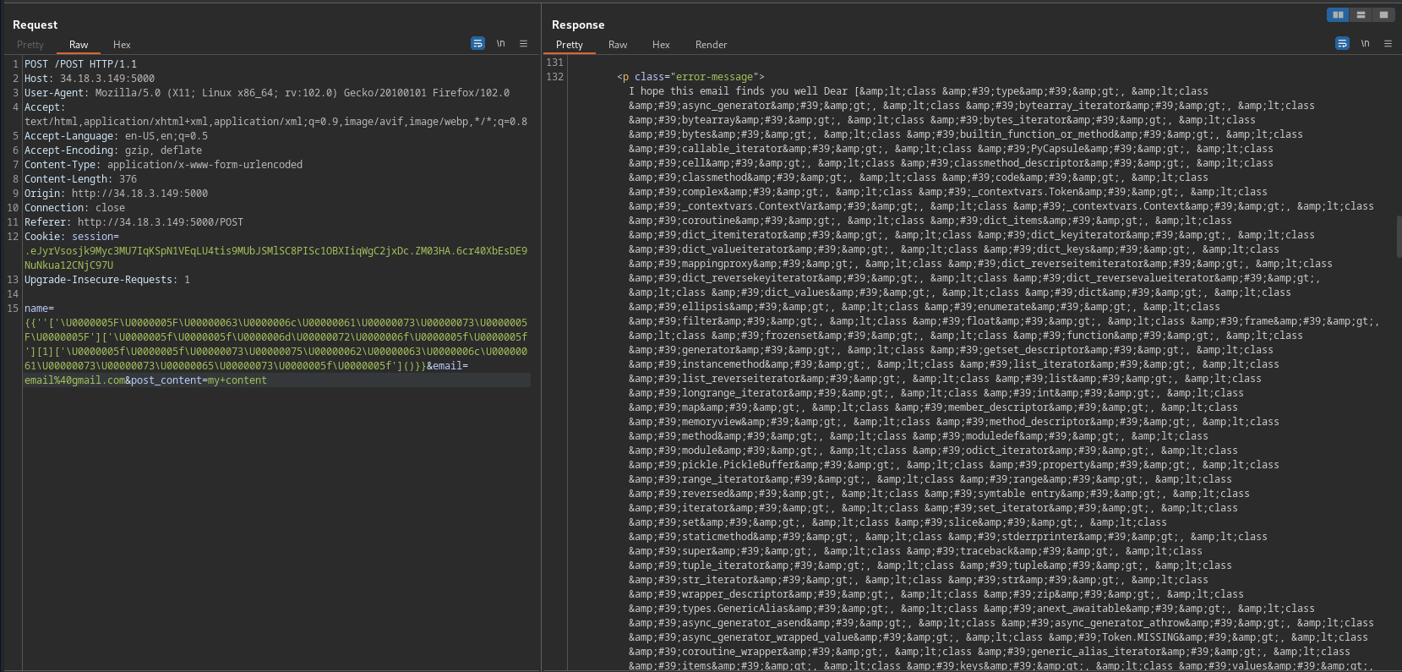Place cursor in the User-Agent header line
This screenshot has height=672, width=1402.
[267, 93]
